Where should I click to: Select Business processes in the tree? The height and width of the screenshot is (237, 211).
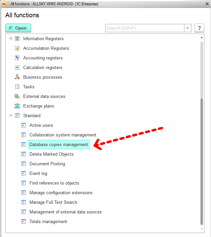pyautogui.click(x=43, y=77)
